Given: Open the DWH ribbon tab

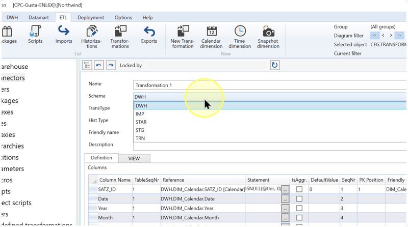Looking at the screenshot, I should tap(12, 17).
